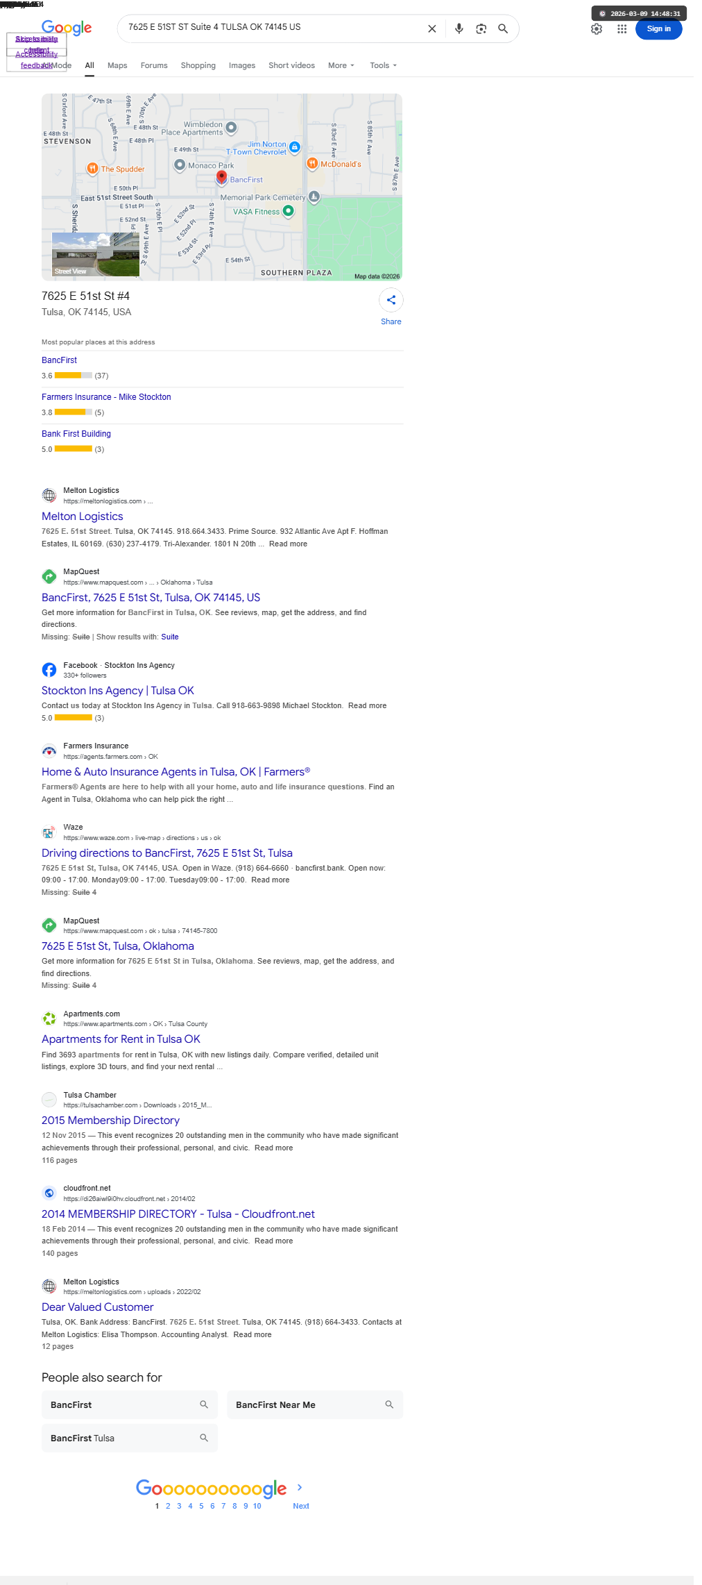Switch to the Images tab
The width and height of the screenshot is (702, 1585).
pos(242,65)
